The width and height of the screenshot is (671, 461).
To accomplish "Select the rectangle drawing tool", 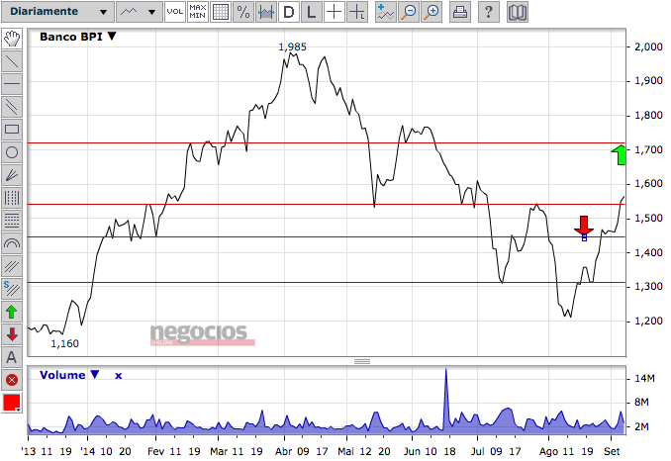I will coord(12,130).
